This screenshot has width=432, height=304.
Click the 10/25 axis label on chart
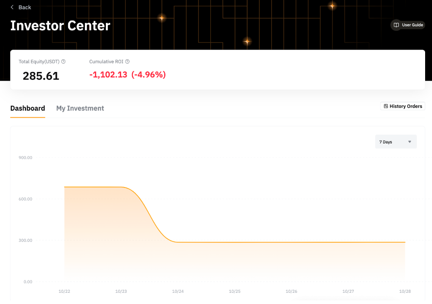coord(234,291)
